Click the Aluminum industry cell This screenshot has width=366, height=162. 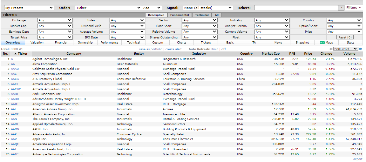pyautogui.click(x=170, y=64)
